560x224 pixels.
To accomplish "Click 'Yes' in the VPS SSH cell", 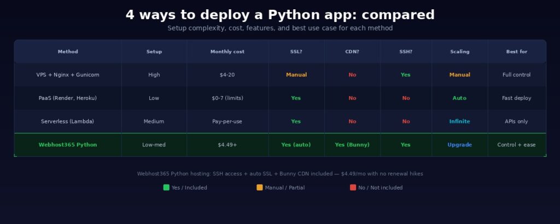I will click(406, 75).
